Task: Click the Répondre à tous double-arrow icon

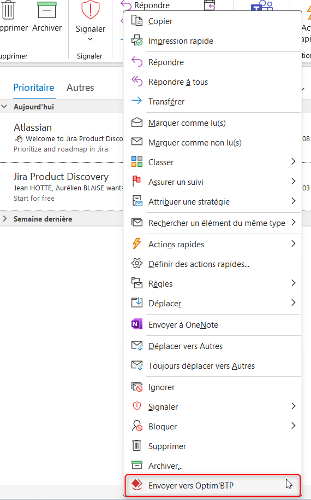Action: [x=137, y=82]
